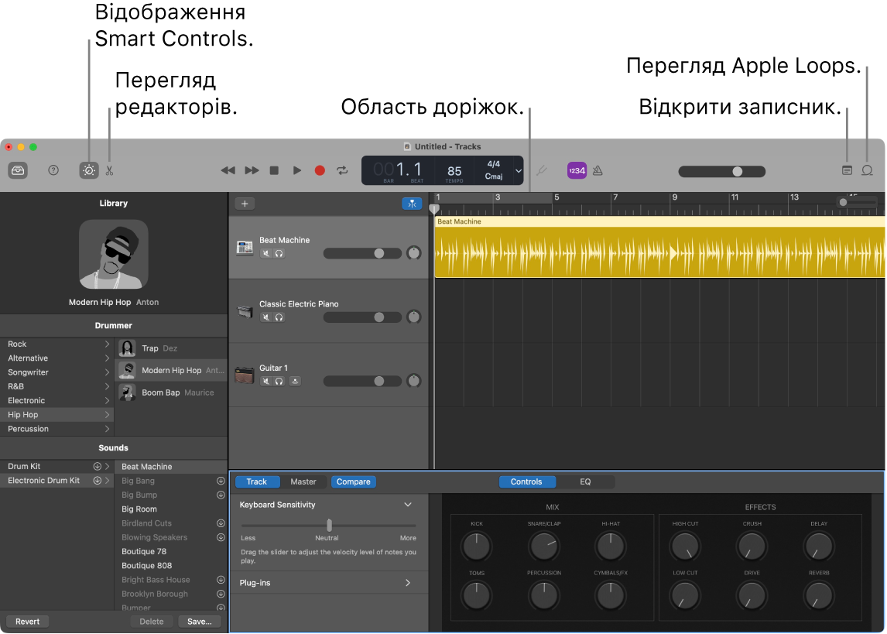Switch to the Master tab

point(303,481)
